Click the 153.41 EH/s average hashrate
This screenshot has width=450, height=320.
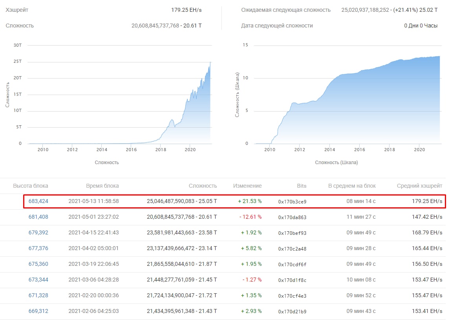427,311
